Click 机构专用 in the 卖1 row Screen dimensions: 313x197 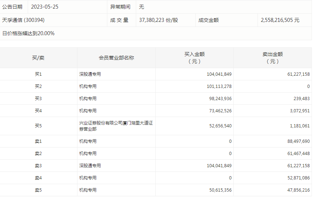tap(88, 141)
